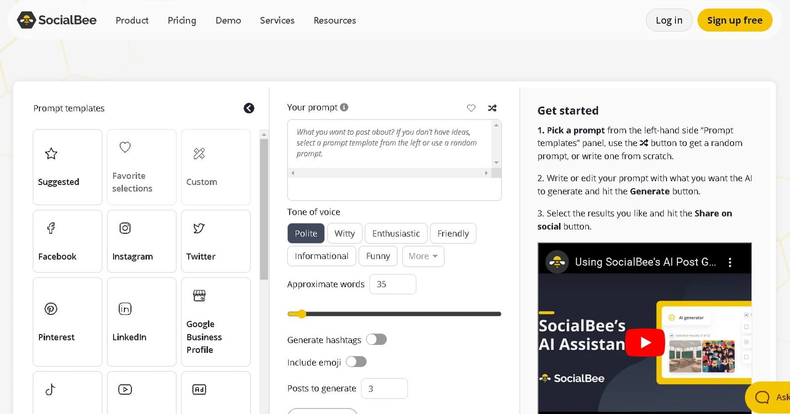Go to the Demo page
The width and height of the screenshot is (790, 414).
pyautogui.click(x=228, y=20)
